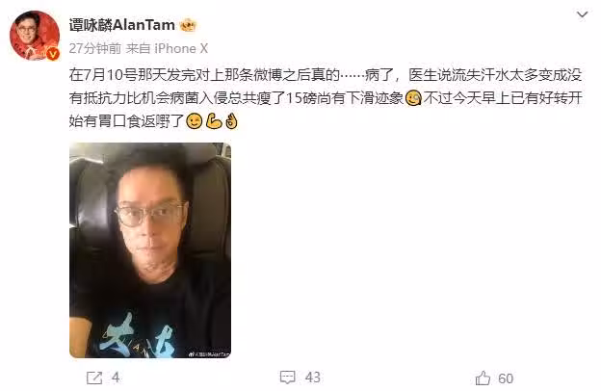The image size is (601, 391).
Task: Click the OK hand emoji
Action: click(231, 121)
